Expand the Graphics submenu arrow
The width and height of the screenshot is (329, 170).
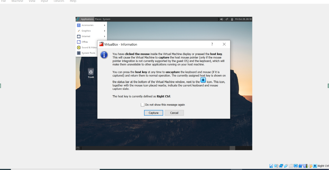[x=104, y=31]
